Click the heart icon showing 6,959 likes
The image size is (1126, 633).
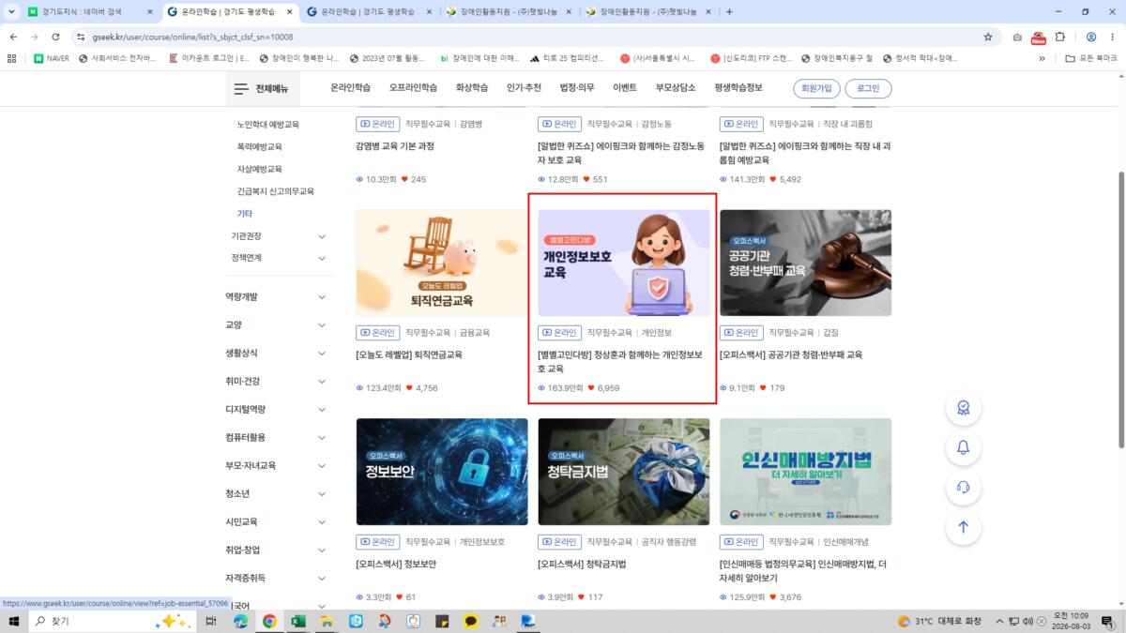[x=591, y=387]
